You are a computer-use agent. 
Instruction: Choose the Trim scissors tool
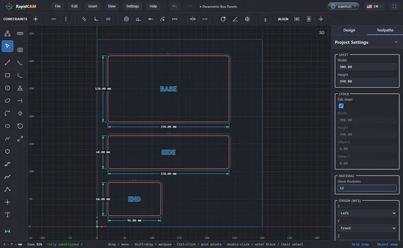[20, 88]
